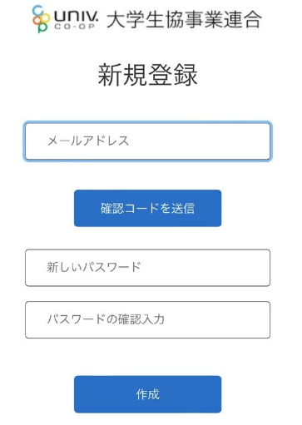The image size is (302, 425).
Task: Click the 新しいパスワード placeholder text
Action: pos(94,267)
